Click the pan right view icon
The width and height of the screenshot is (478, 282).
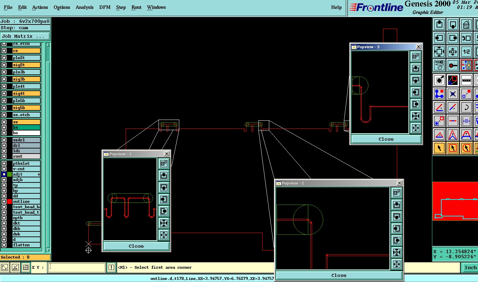click(453, 38)
